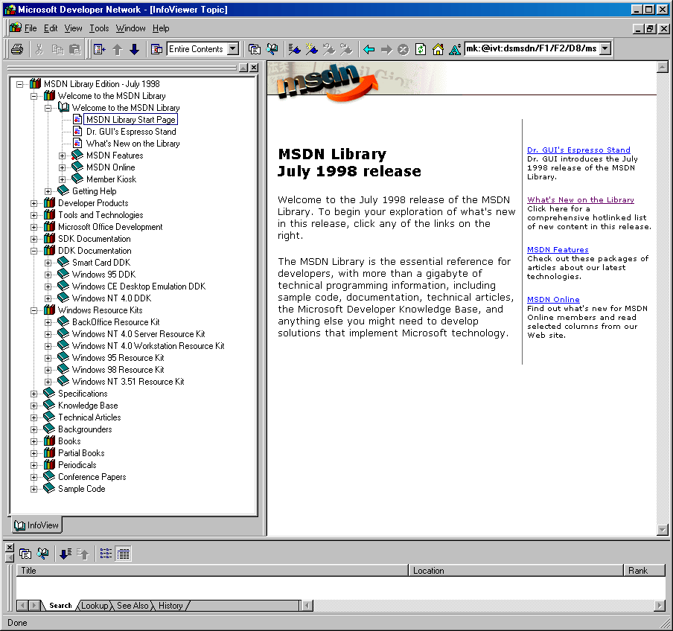Screen dimensions: 673x631
Task: Switch to the See Also tab
Action: [x=133, y=606]
